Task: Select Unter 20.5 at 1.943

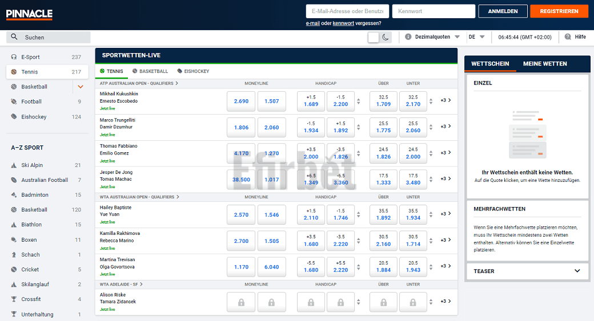Action: pyautogui.click(x=413, y=267)
